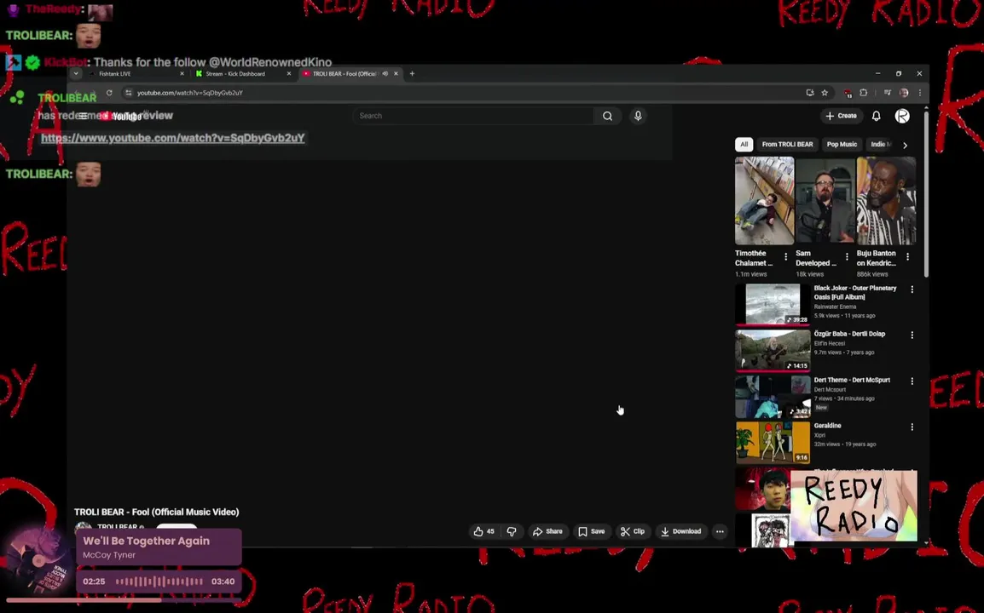
Task: Click We'll Be Together Again song title
Action: [146, 541]
